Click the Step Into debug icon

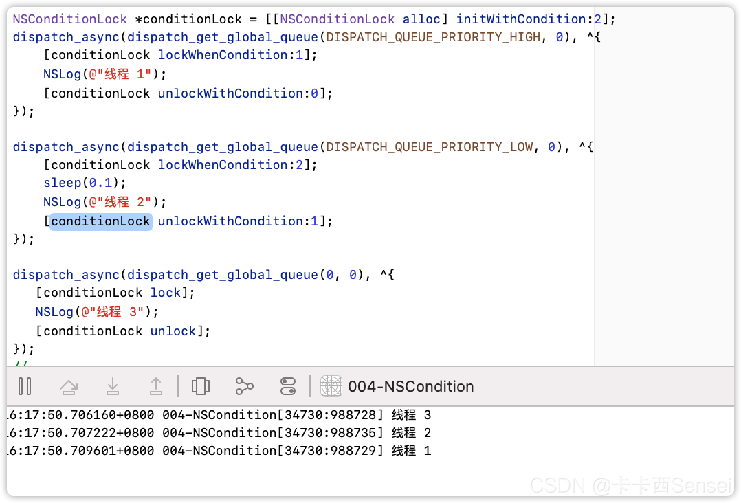113,386
